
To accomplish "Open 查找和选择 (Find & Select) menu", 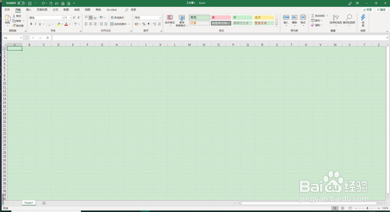I will (349, 20).
